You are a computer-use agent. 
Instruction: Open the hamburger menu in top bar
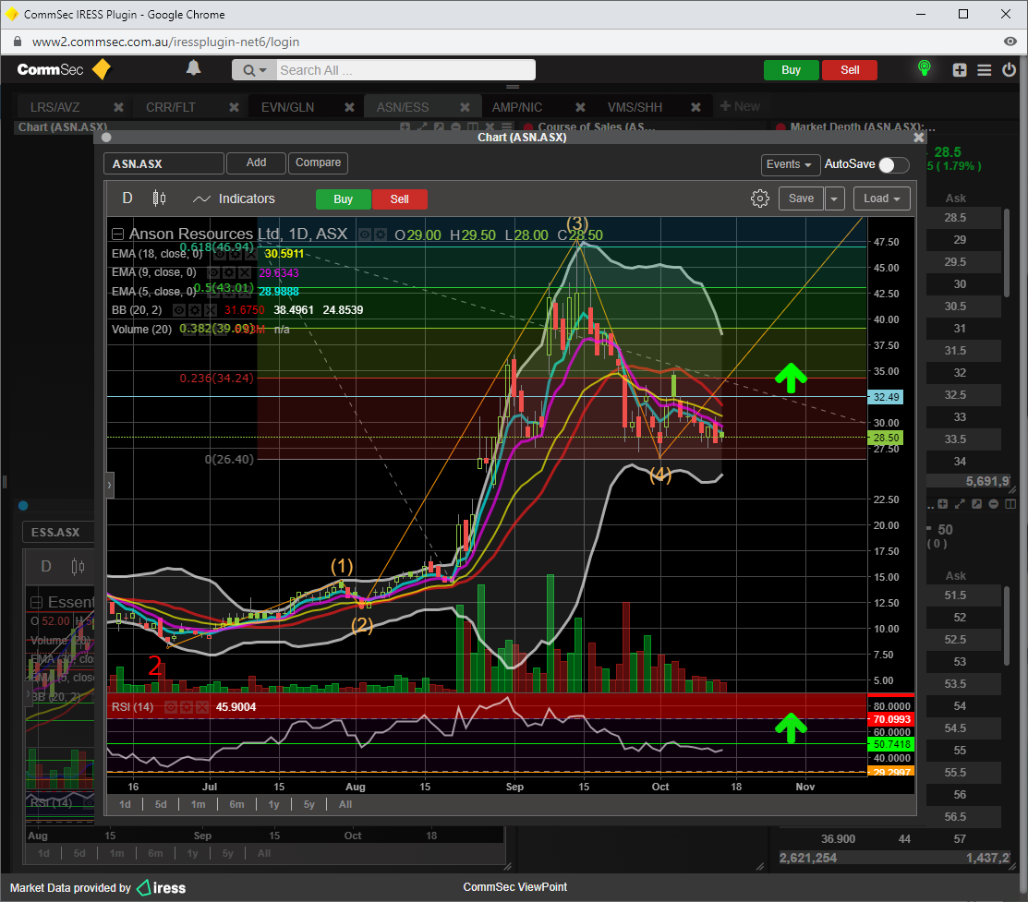click(984, 70)
